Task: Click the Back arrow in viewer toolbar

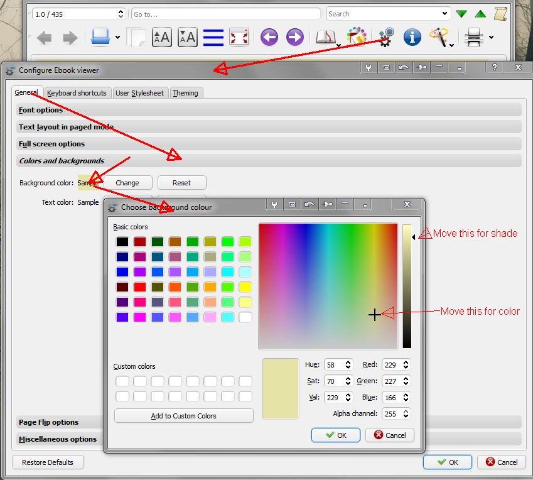Action: (x=44, y=38)
